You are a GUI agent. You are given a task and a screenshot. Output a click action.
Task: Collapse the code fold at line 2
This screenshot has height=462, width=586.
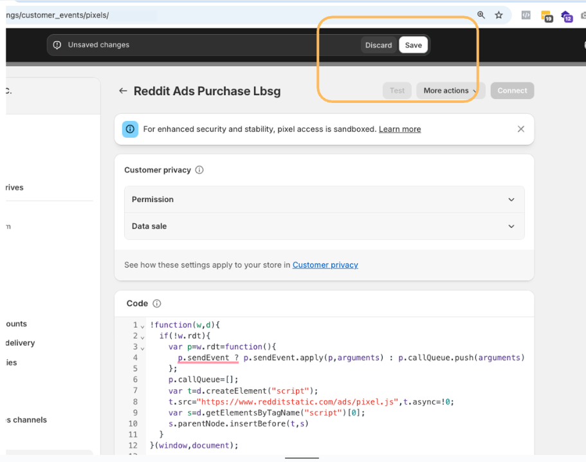[142, 337]
